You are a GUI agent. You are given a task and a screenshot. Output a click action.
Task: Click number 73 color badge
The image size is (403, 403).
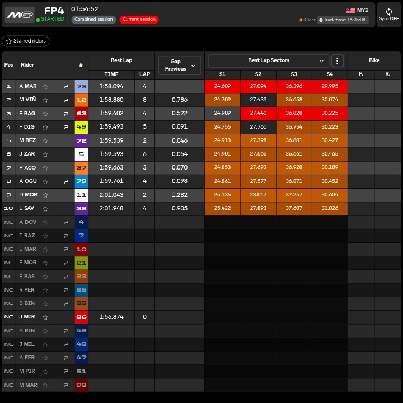click(x=81, y=86)
